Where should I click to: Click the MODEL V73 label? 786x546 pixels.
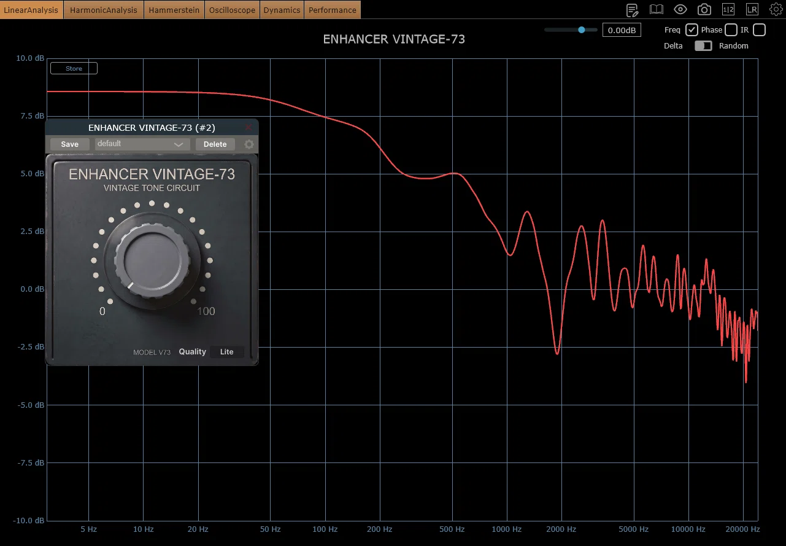(152, 353)
